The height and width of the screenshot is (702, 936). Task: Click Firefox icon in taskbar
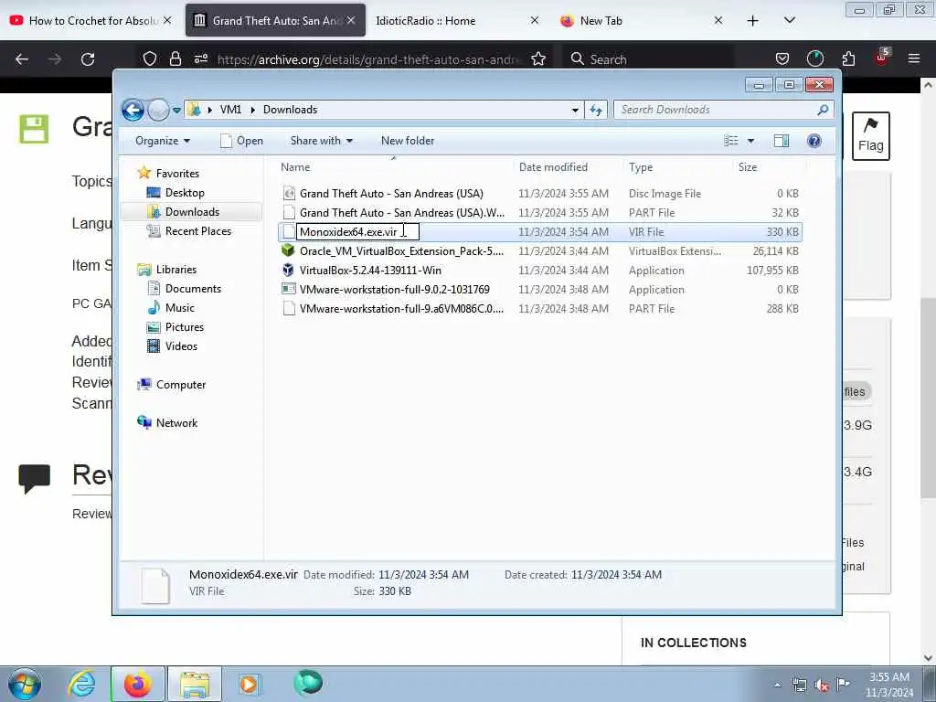(x=137, y=684)
